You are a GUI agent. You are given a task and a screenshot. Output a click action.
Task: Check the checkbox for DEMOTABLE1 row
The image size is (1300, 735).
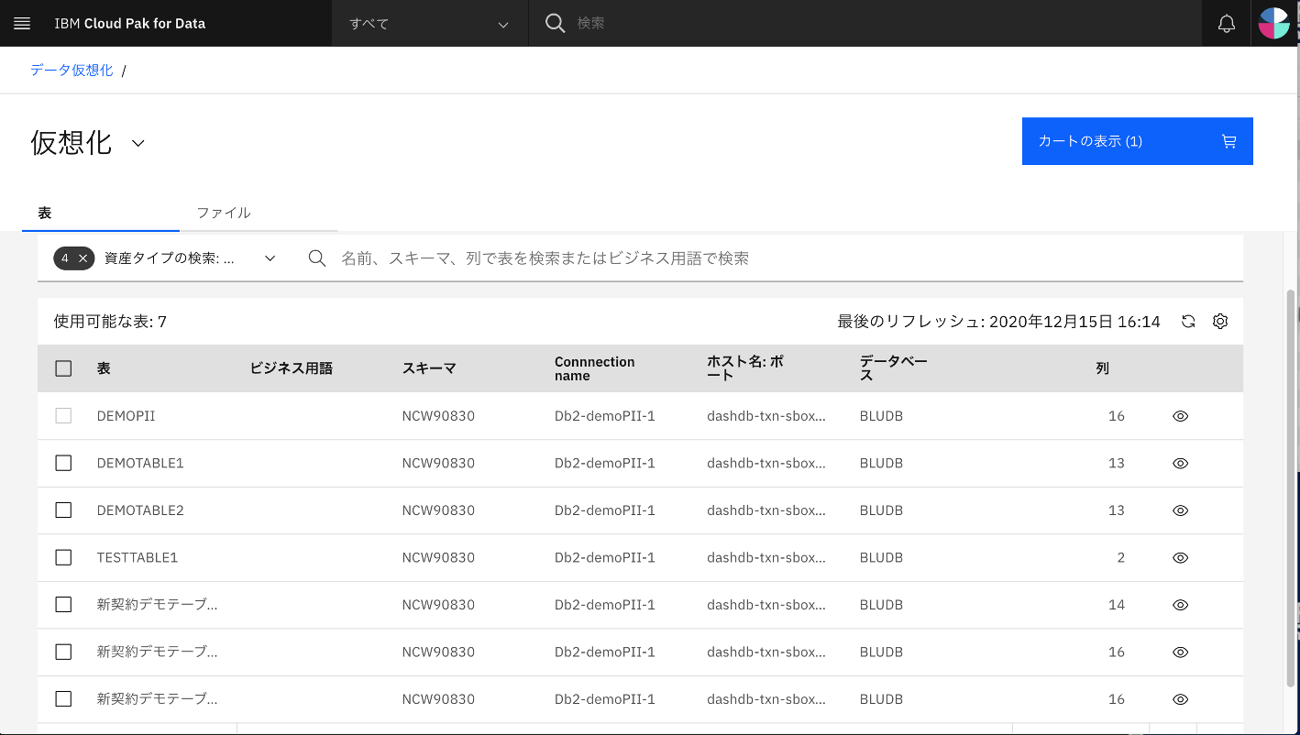[x=63, y=463]
